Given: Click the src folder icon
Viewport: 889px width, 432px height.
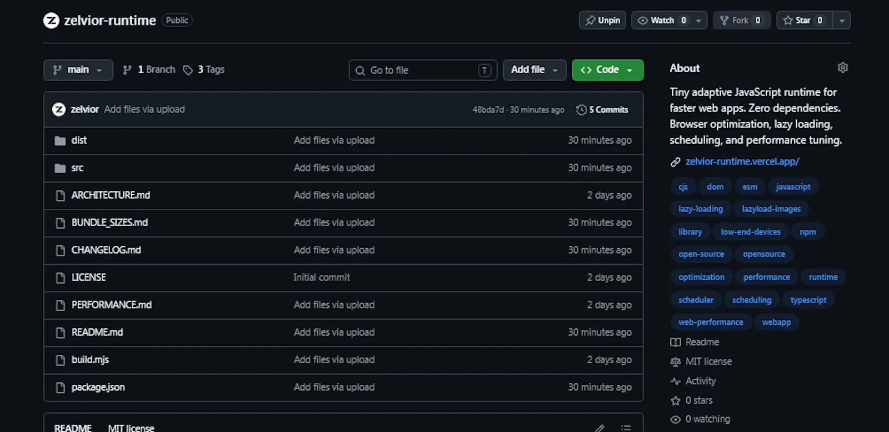Looking at the screenshot, I should click(60, 168).
